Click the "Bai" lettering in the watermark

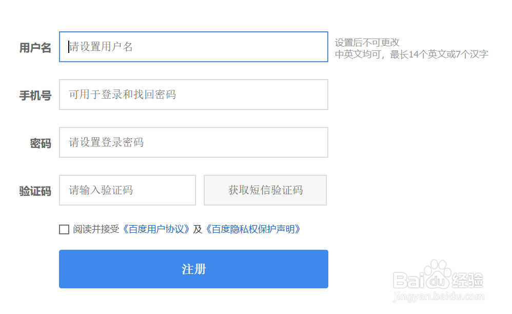pyautogui.click(x=409, y=281)
